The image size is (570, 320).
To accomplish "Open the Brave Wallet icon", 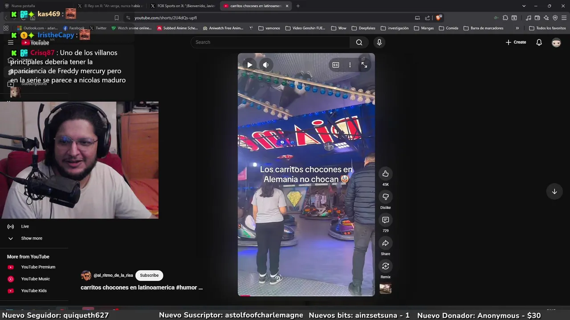I will 537,18.
